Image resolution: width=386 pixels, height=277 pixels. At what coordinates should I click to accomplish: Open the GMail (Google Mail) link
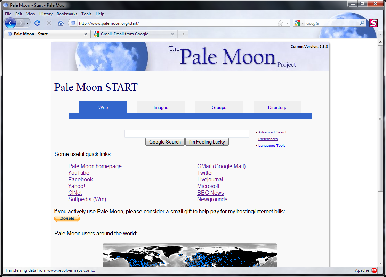(x=221, y=166)
